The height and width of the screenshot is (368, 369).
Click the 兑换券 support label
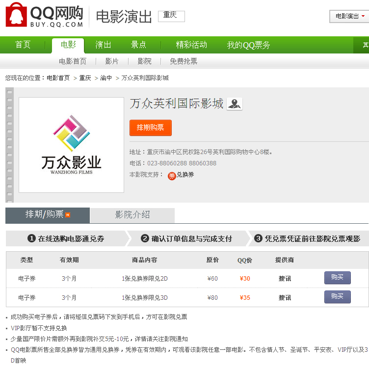(185, 175)
